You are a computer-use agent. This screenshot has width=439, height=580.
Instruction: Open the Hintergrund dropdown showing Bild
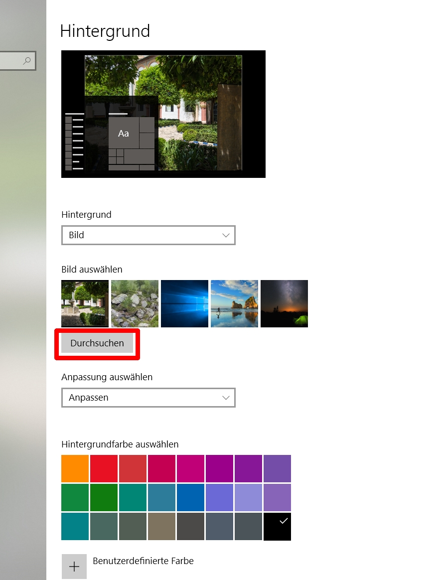pyautogui.click(x=148, y=235)
